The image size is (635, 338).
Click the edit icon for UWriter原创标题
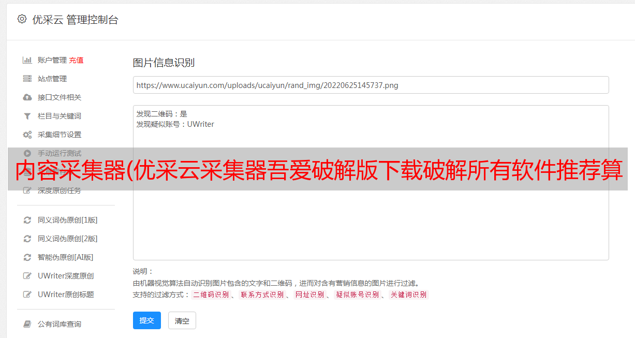click(x=27, y=295)
